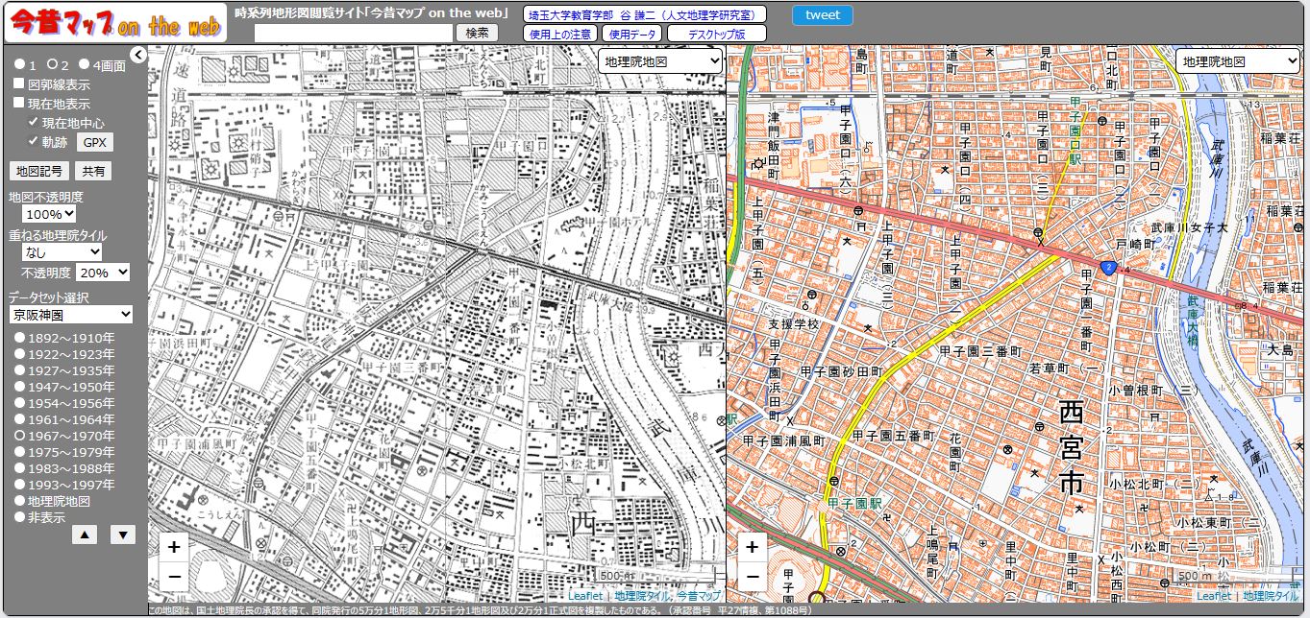The height and width of the screenshot is (618, 1310).
Task: Zoom out on the left historical map
Action: [x=174, y=576]
